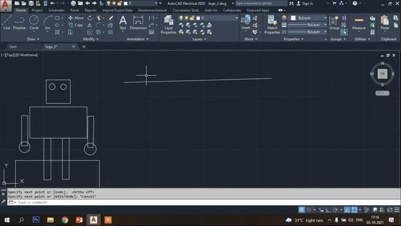The image size is (401, 226).
Task: Expand the Annotation panel
Action: [137, 39]
